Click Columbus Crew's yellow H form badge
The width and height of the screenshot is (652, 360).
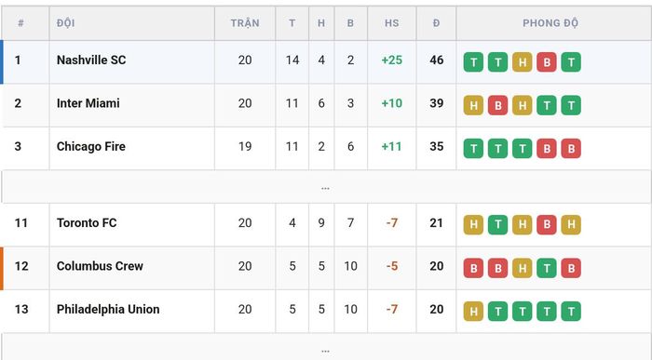coord(523,268)
